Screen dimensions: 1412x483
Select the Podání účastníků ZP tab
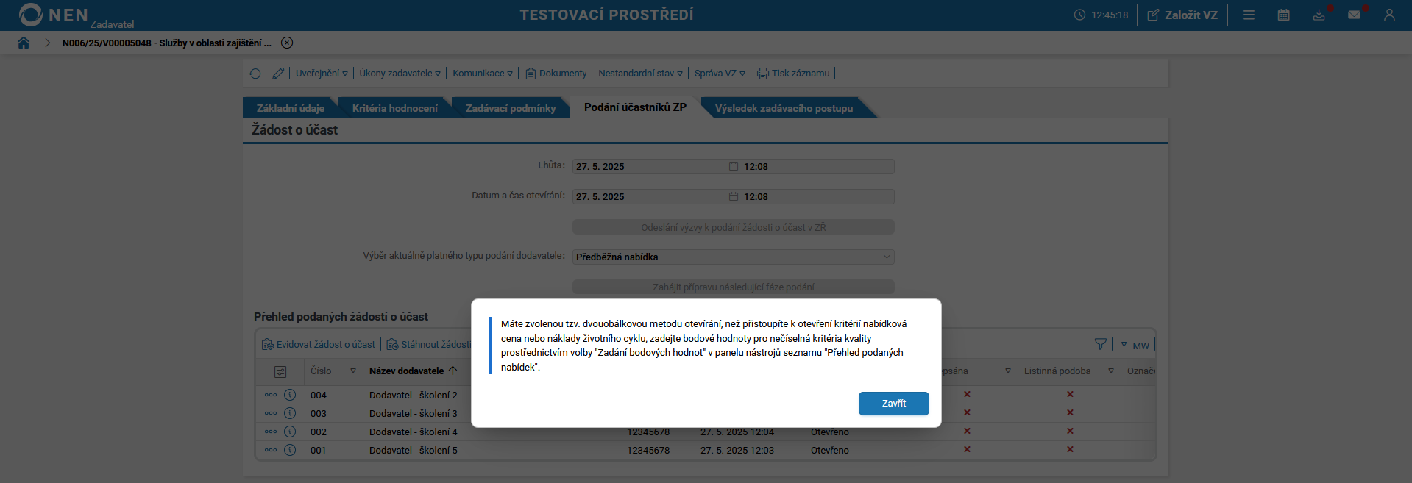635,107
